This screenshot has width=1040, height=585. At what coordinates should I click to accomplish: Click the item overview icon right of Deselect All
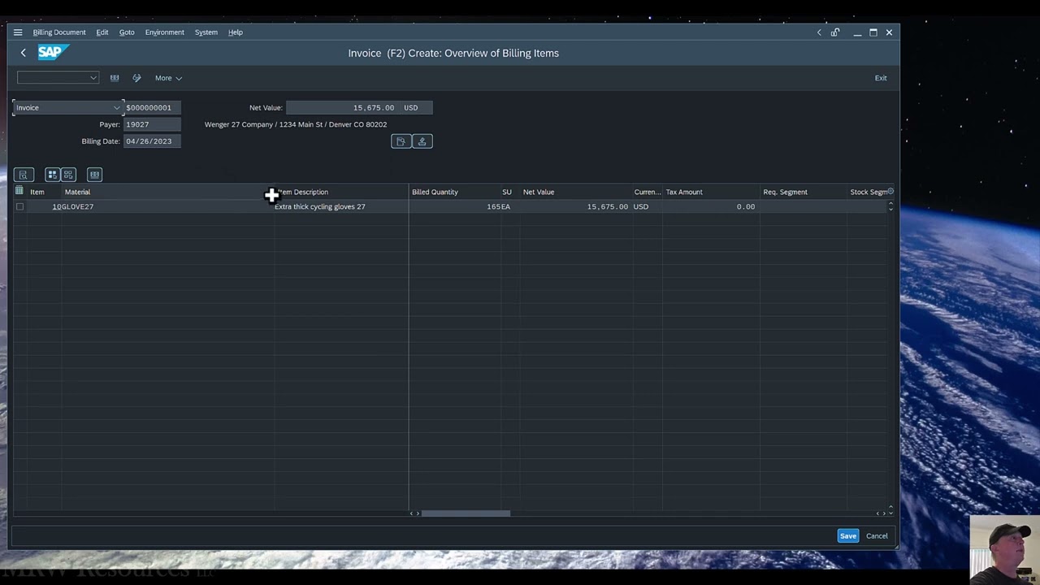[x=94, y=175]
